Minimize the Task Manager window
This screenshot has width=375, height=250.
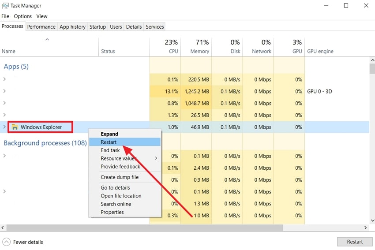(326, 5)
